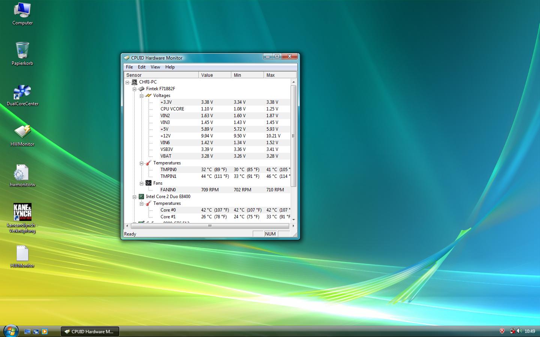Image resolution: width=540 pixels, height=337 pixels.
Task: Collapse the Intel Core 2 Duo E8400 node
Action: coord(134,197)
